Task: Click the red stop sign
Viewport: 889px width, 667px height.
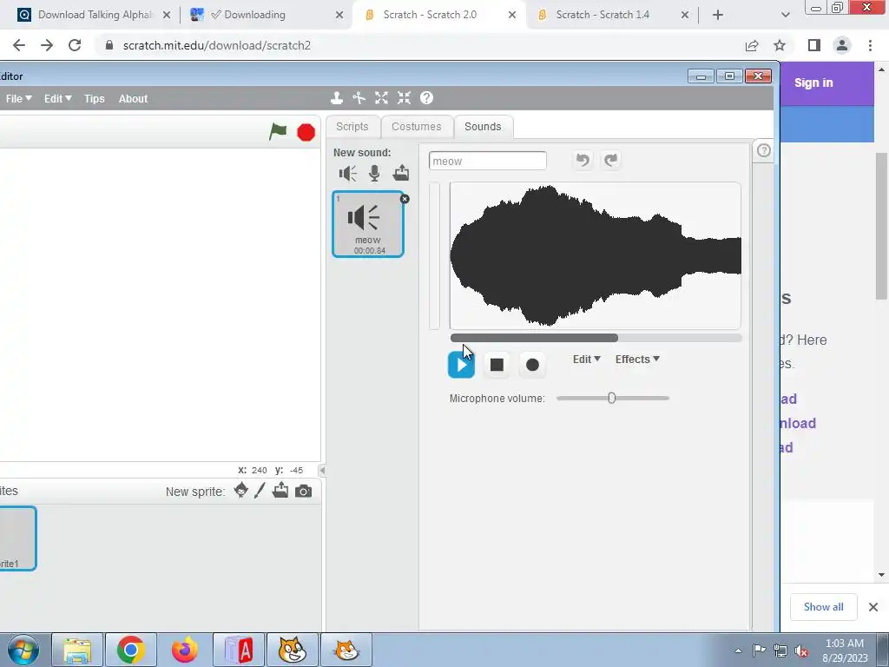Action: pos(306,132)
